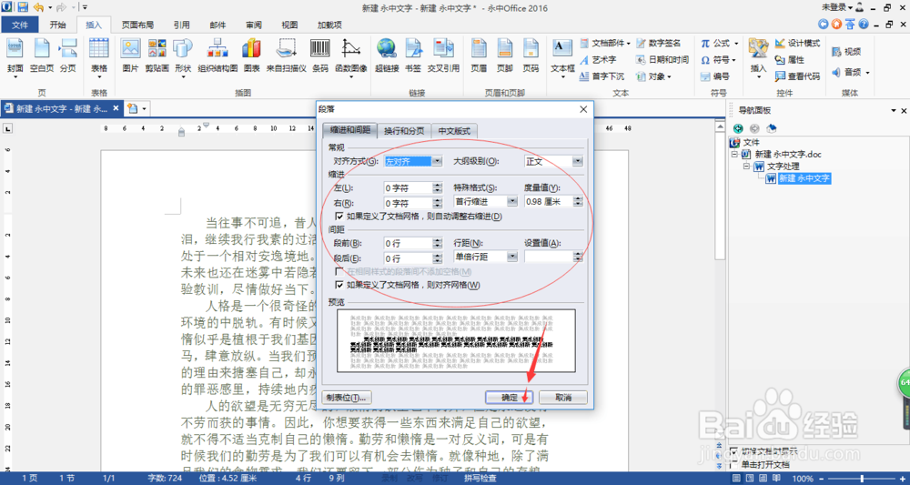Insert a text box (文本框)

click(562, 56)
